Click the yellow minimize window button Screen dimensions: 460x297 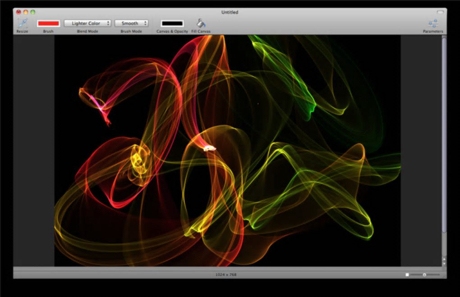click(x=26, y=12)
